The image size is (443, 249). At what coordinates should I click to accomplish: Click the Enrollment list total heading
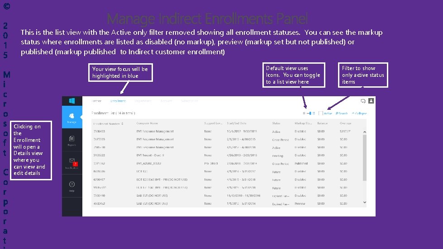pos(113,113)
